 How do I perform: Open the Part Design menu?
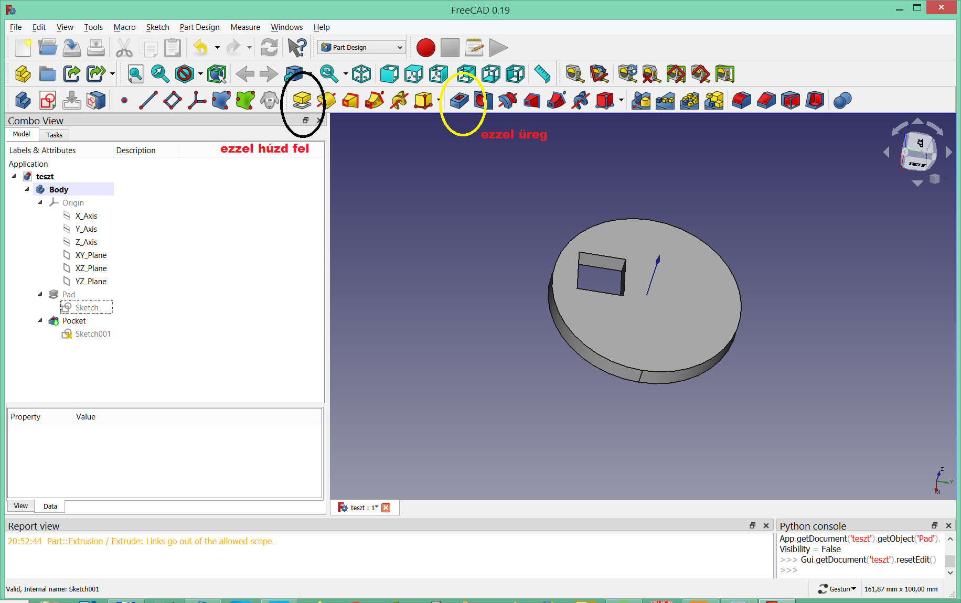point(199,27)
